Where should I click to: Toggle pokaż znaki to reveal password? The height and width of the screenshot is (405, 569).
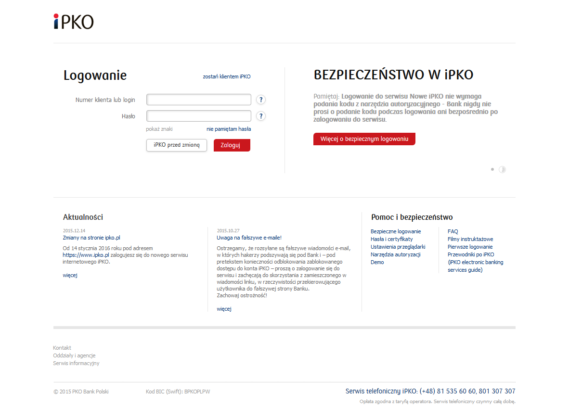click(159, 129)
